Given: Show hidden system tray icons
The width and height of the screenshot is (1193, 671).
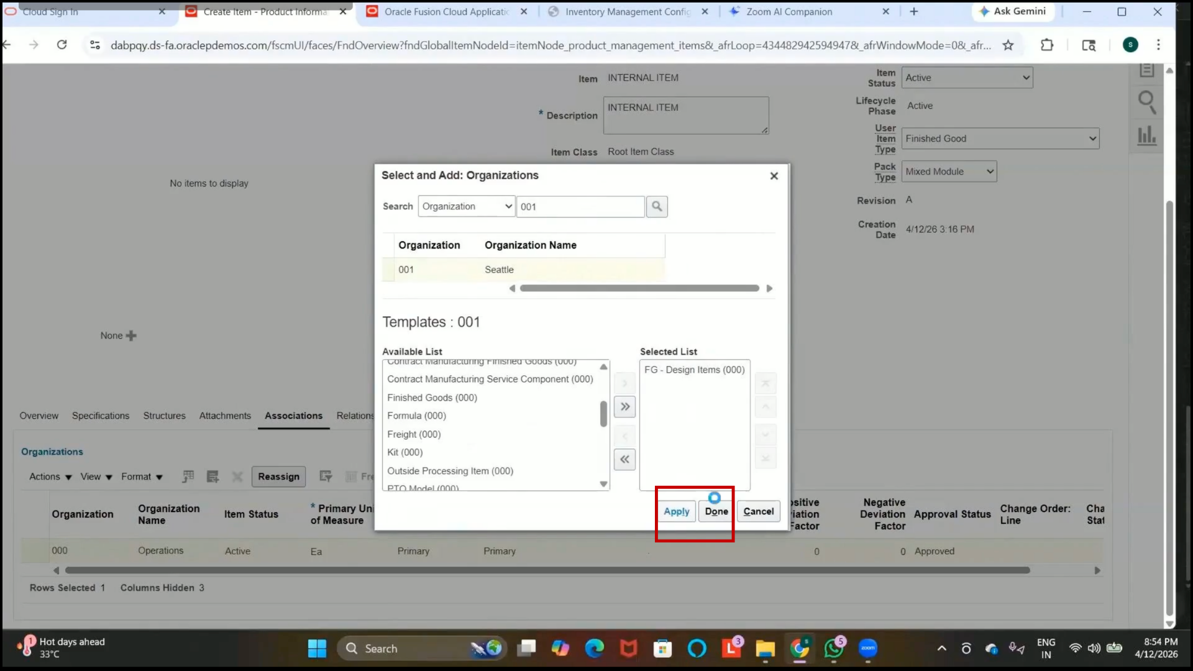Looking at the screenshot, I should click(942, 649).
